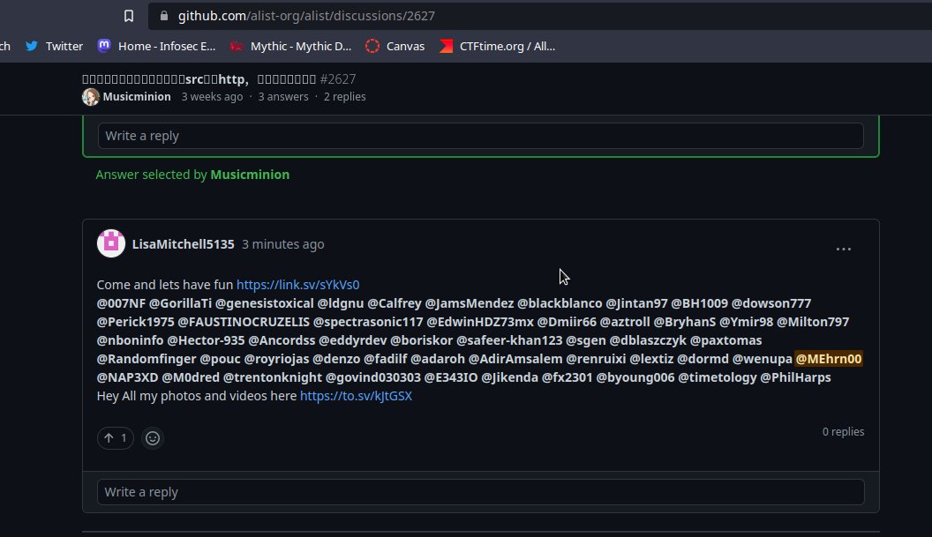Open the to.sv/kJtGSX hyperlink

[356, 396]
